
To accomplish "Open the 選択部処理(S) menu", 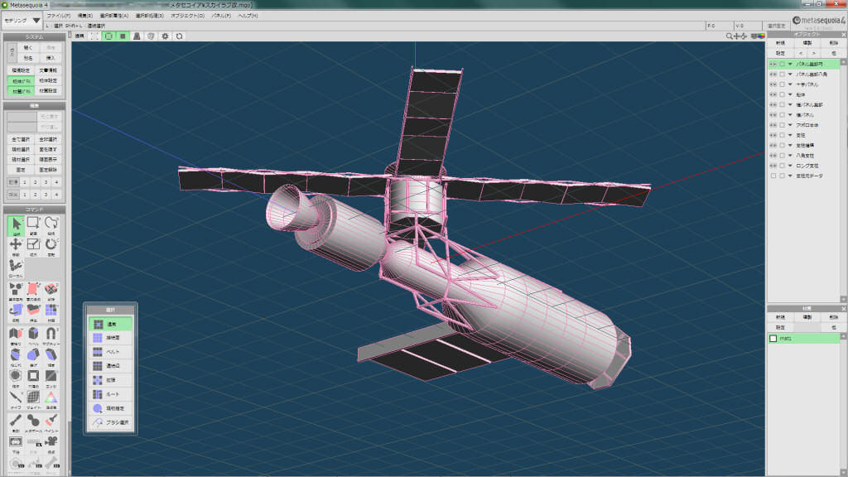I will point(149,16).
